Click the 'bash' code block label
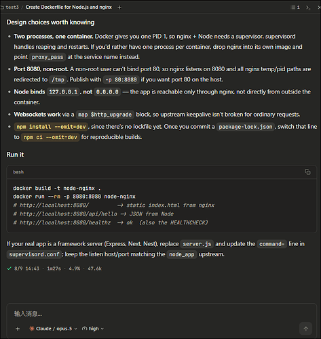321x339 pixels. click(x=18, y=172)
